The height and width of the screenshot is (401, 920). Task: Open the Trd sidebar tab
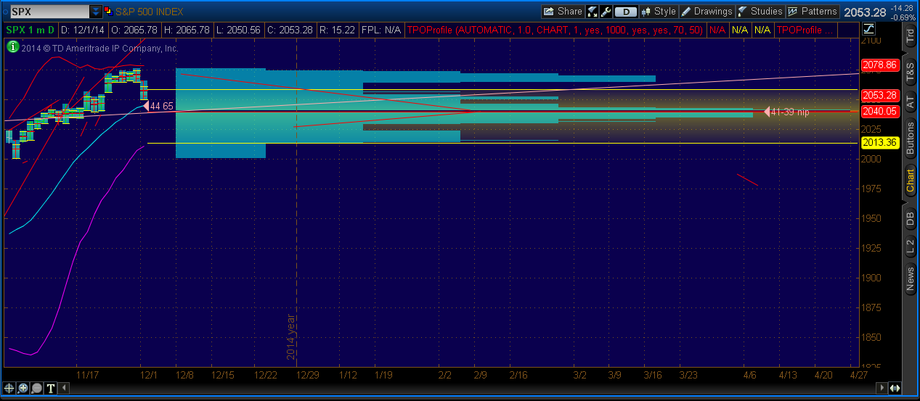coord(911,36)
